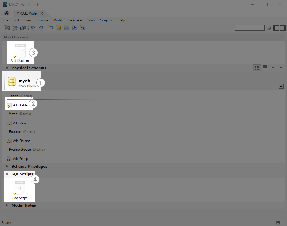Open the search magnifier icon near the search box
This screenshot has height=226, width=287.
[269, 28]
